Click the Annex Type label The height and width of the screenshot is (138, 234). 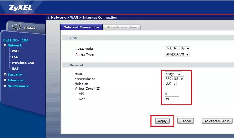click(x=84, y=54)
